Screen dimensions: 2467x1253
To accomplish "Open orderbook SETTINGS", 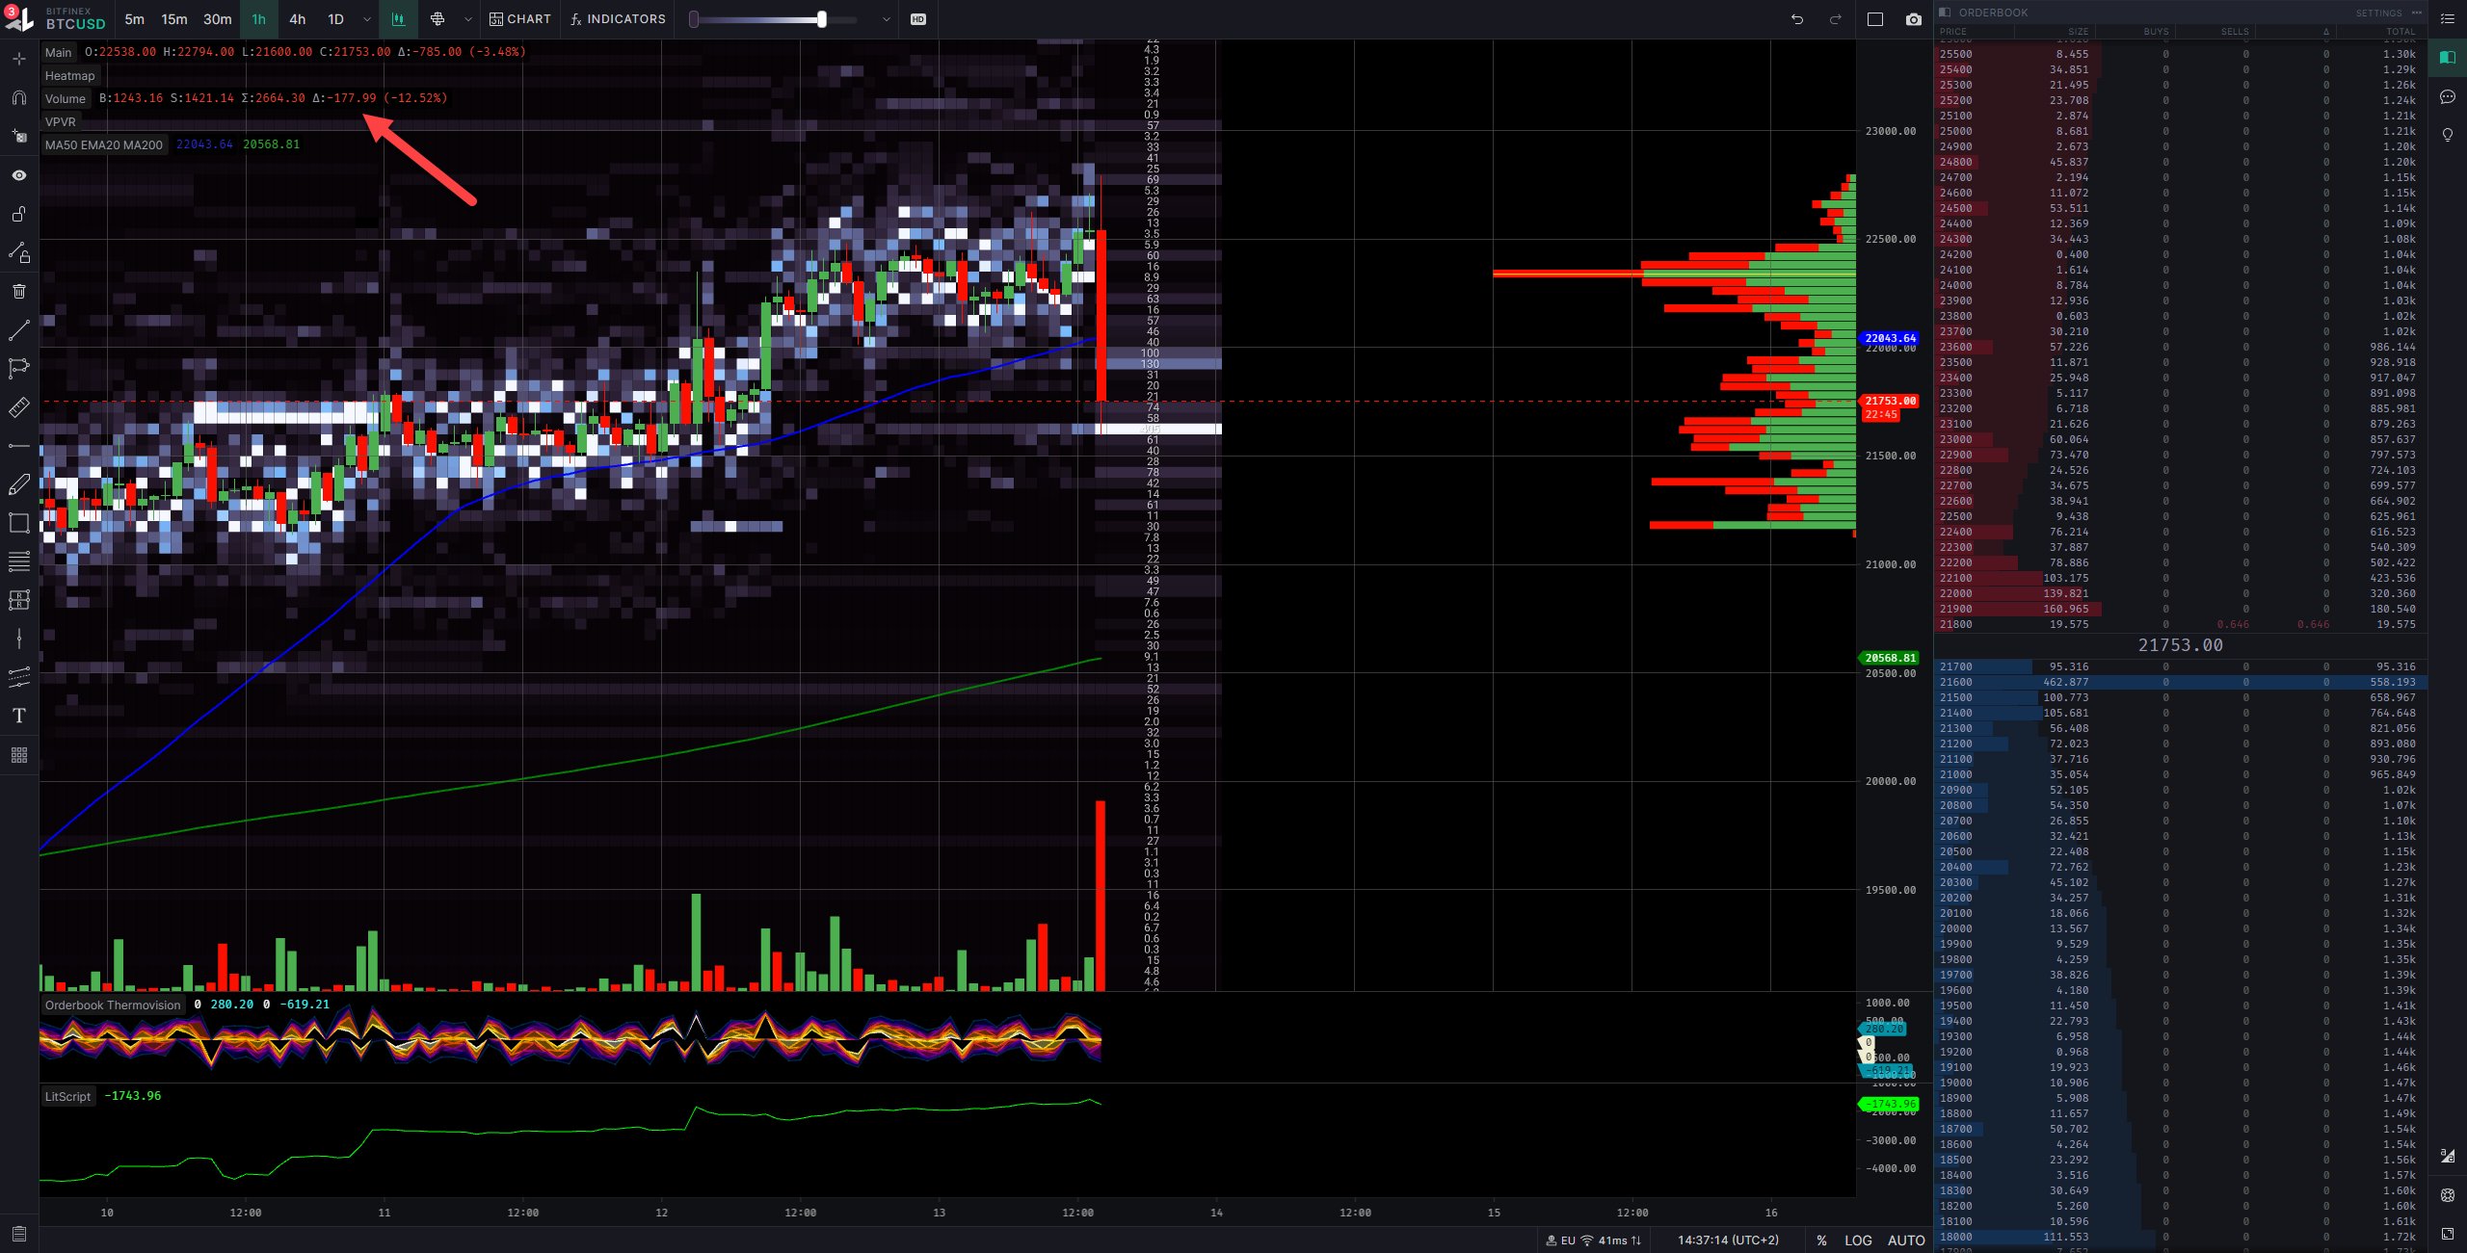I will 2378,13.
